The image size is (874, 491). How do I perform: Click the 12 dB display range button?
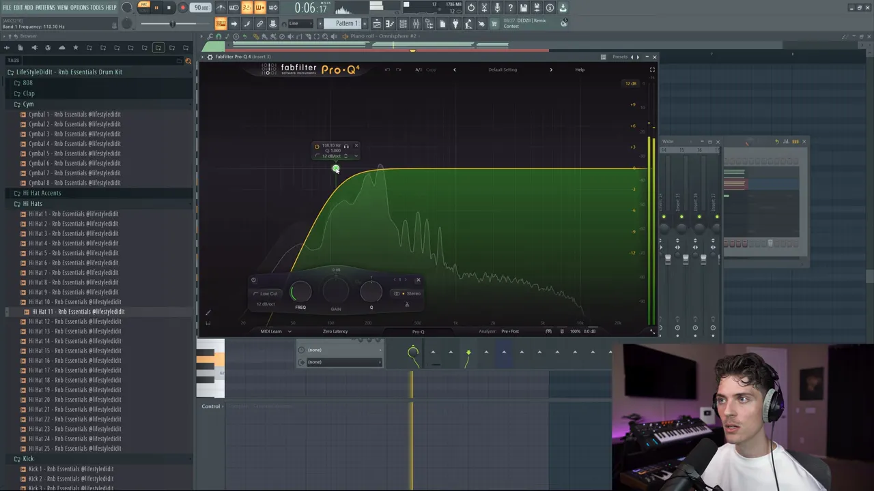point(630,84)
